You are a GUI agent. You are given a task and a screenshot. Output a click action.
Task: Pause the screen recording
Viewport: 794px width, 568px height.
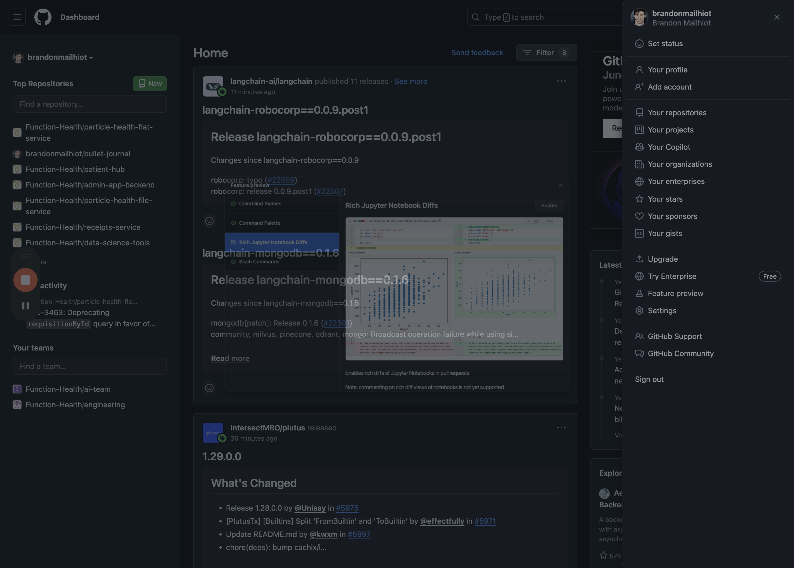tap(25, 306)
